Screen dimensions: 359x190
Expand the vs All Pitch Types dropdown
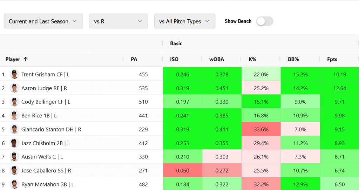tap(184, 21)
